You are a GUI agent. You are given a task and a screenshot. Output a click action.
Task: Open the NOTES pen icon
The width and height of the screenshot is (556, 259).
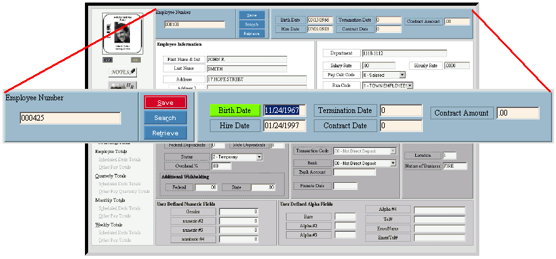pyautogui.click(x=124, y=72)
